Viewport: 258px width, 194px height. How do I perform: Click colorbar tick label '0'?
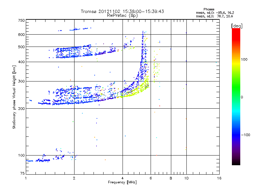pos(242,97)
